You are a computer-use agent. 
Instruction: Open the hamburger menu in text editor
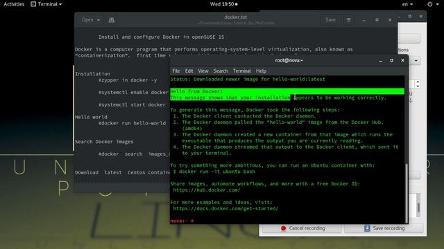click(348, 20)
